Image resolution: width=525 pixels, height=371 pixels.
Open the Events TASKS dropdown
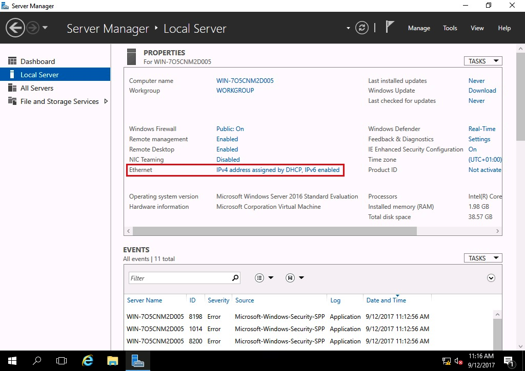tap(482, 258)
